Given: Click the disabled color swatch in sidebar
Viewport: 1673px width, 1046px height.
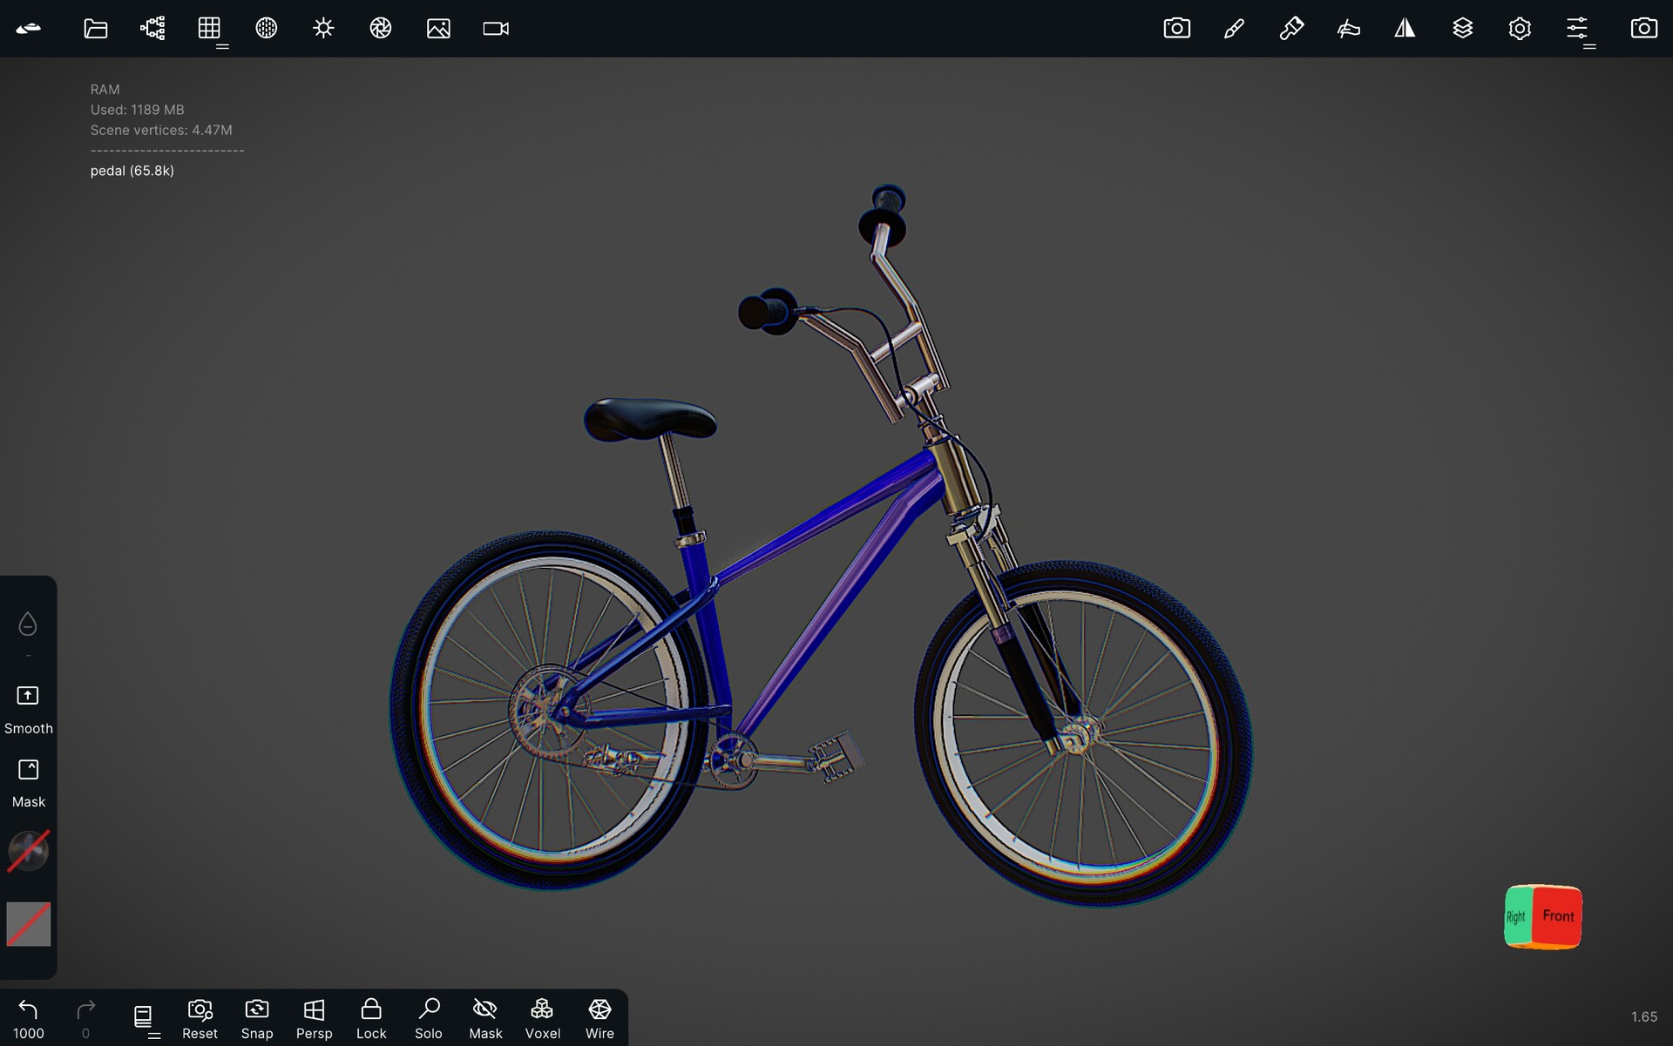Looking at the screenshot, I should pyautogui.click(x=28, y=925).
